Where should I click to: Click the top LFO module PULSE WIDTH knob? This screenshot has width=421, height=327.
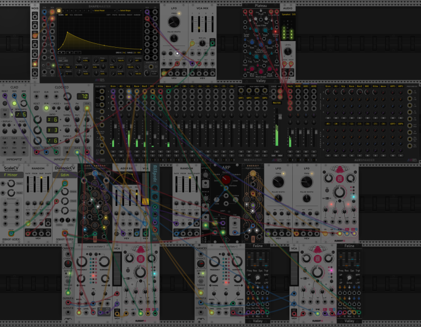(174, 38)
